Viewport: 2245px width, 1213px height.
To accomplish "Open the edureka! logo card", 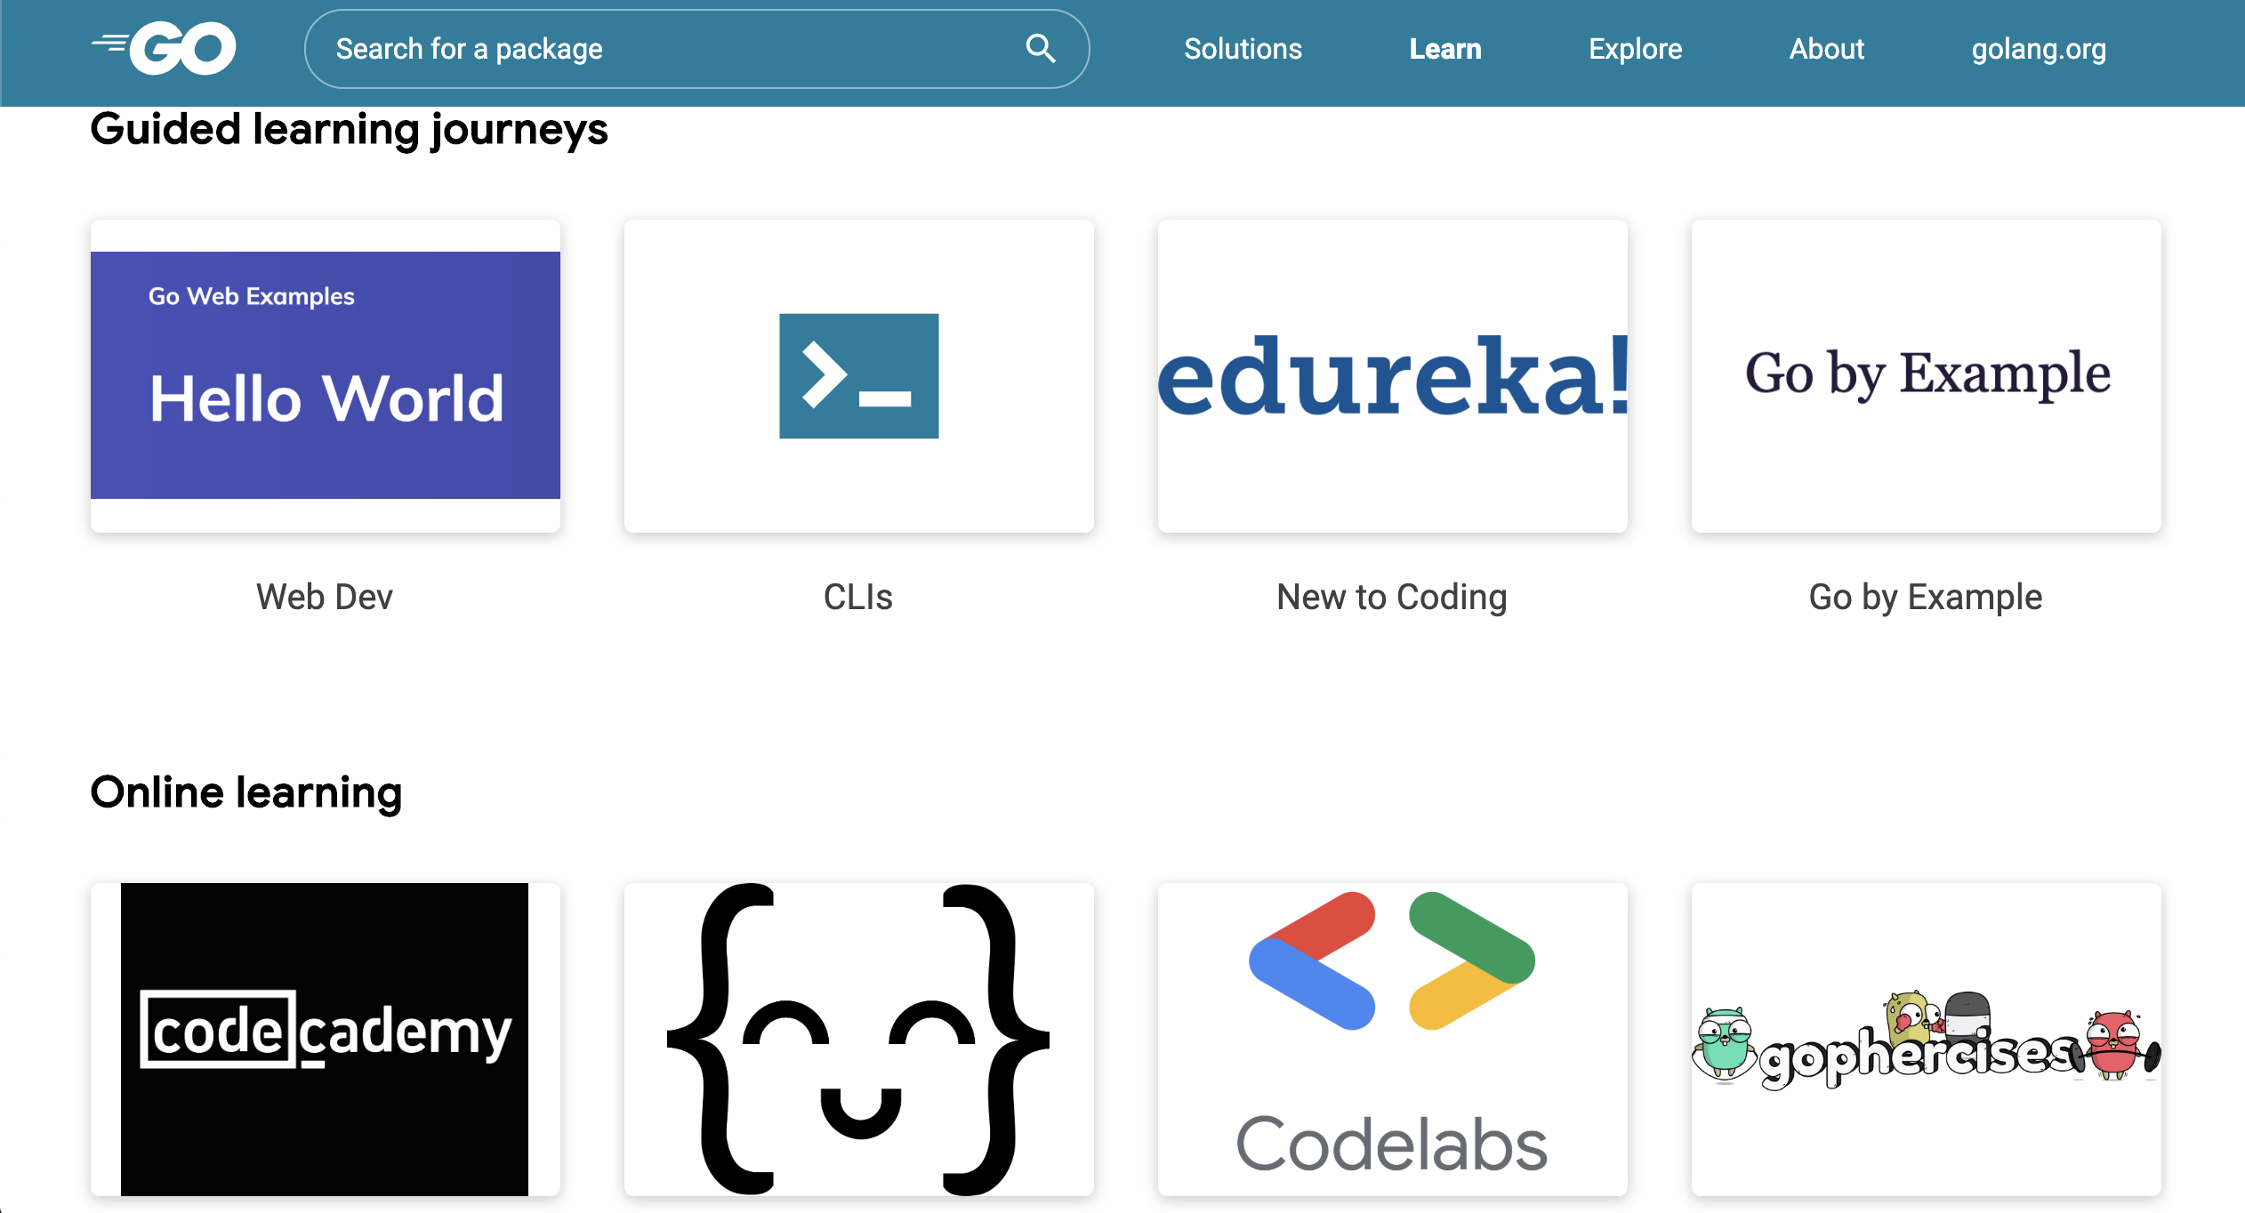I will (1392, 375).
